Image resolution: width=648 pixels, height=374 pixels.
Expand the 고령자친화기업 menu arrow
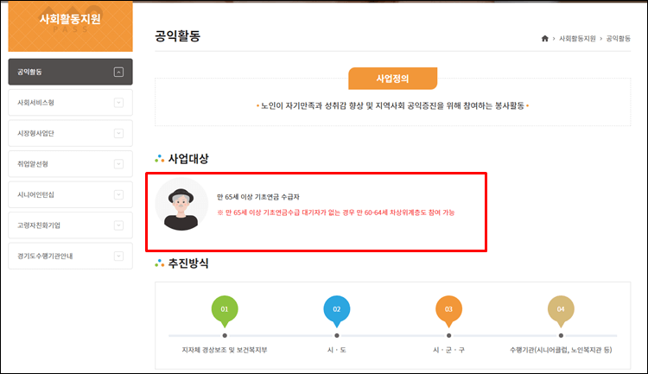point(118,225)
